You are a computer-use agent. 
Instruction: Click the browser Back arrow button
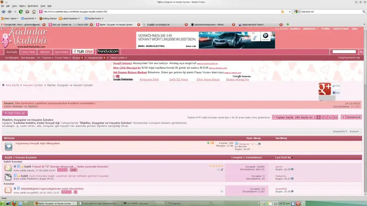[4, 11]
